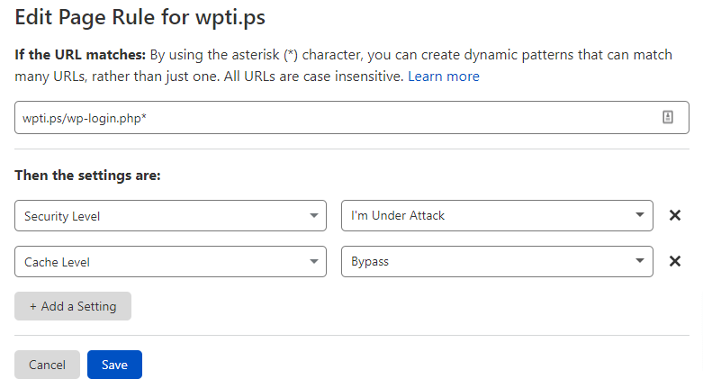Open the Bypass value dropdown
Screen dimensions: 703x388
coord(497,261)
